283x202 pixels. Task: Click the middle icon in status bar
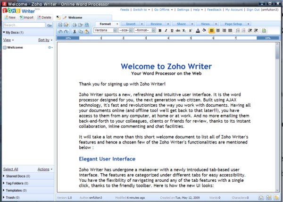coord(269,197)
